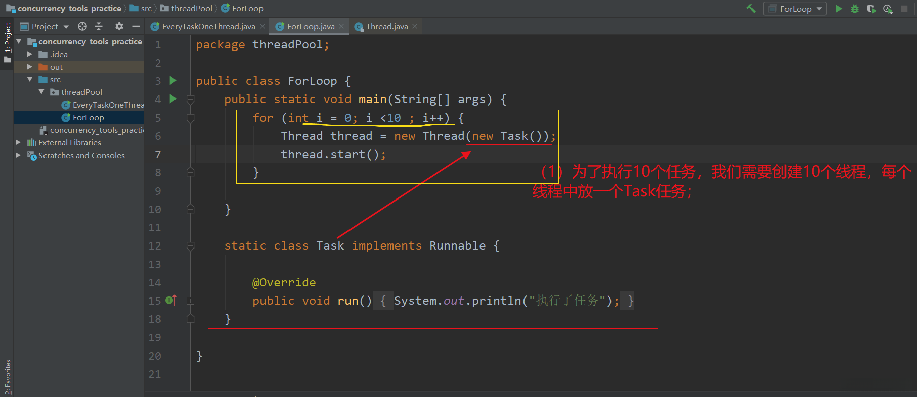Click the fold end marker on line 18

(191, 318)
